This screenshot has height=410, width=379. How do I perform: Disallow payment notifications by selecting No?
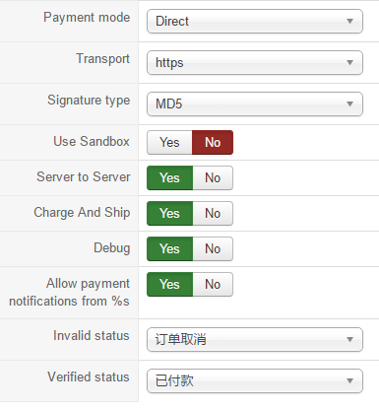(213, 285)
